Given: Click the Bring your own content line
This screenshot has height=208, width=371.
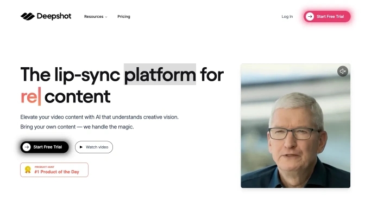Looking at the screenshot, I should [x=77, y=127].
